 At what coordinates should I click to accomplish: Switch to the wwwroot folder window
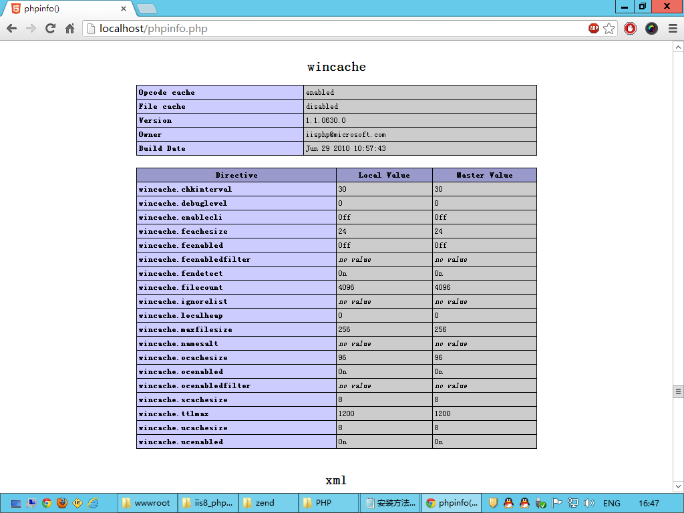[148, 503]
